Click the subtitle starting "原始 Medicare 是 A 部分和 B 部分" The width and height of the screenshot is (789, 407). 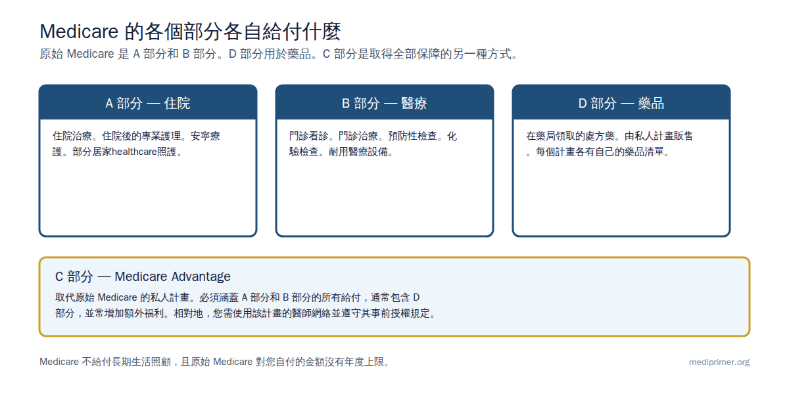(280, 54)
